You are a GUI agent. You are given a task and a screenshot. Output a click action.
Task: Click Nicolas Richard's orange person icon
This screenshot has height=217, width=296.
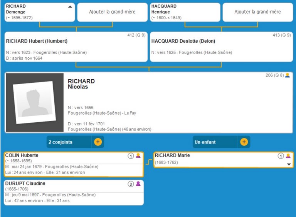[x=287, y=75]
